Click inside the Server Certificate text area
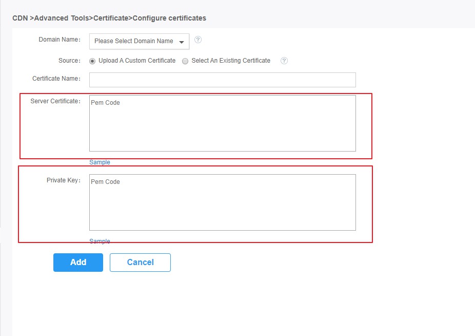Image resolution: width=475 pixels, height=336 pixels. point(222,123)
